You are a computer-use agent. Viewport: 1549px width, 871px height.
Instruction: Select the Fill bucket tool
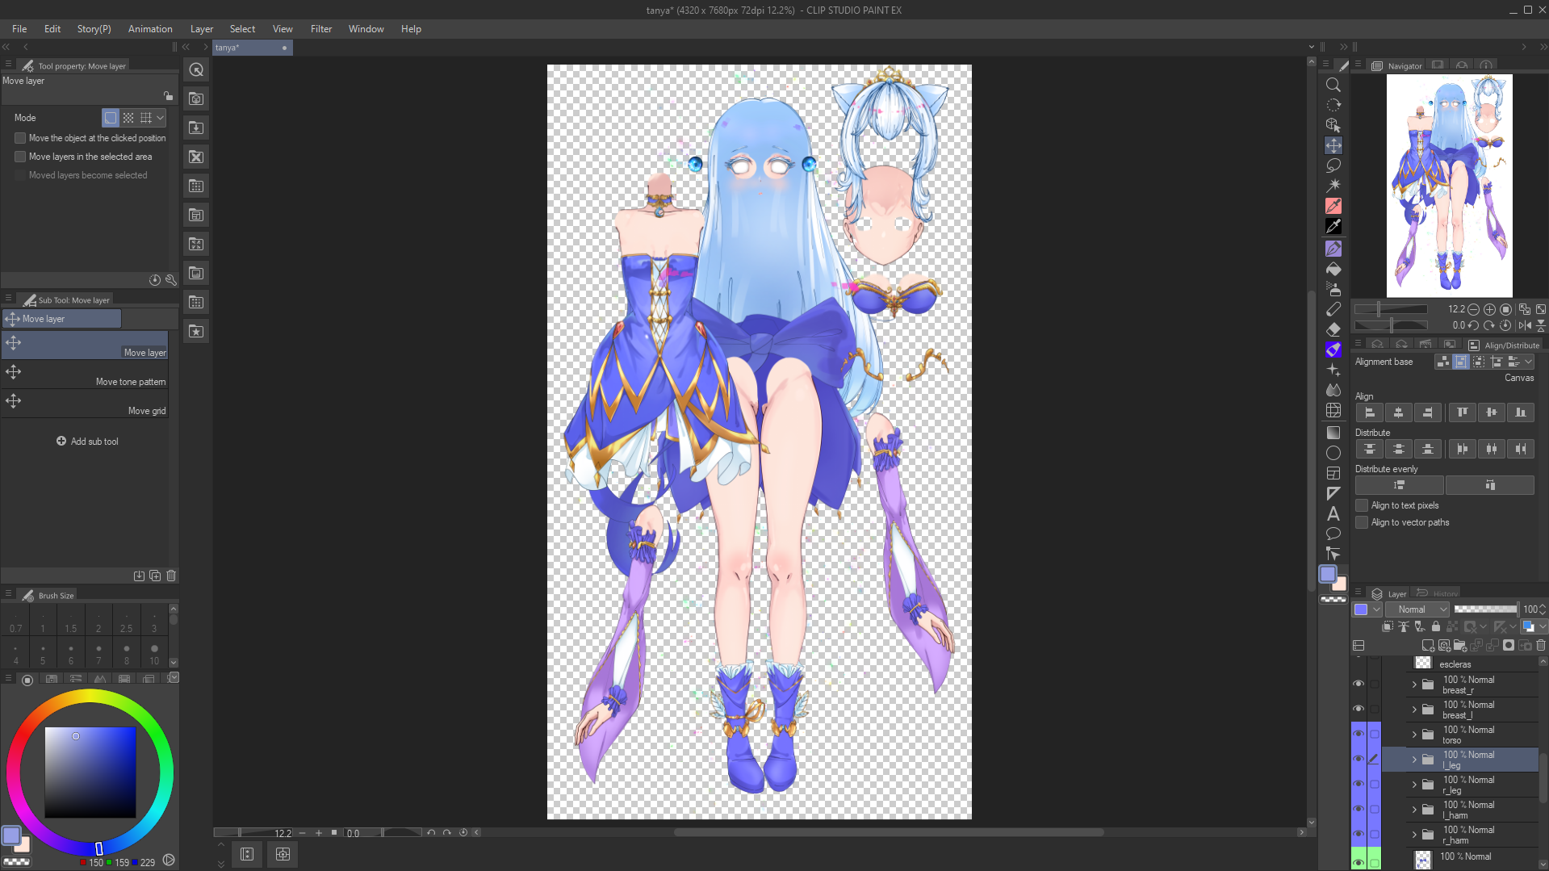[x=1333, y=269]
